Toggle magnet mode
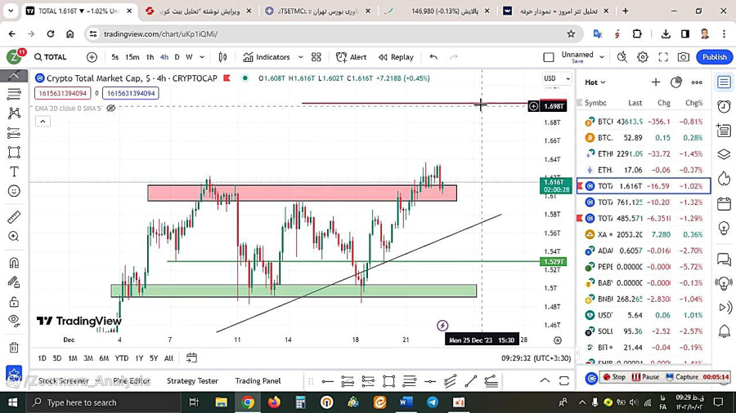736x413 pixels. click(14, 263)
